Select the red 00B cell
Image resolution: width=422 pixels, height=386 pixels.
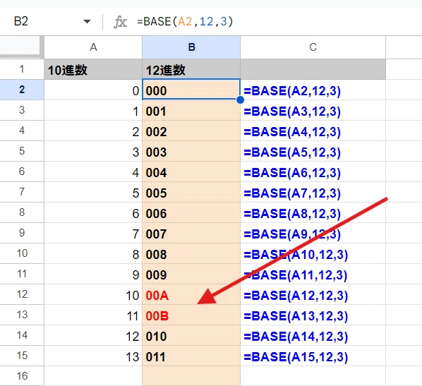[191, 315]
